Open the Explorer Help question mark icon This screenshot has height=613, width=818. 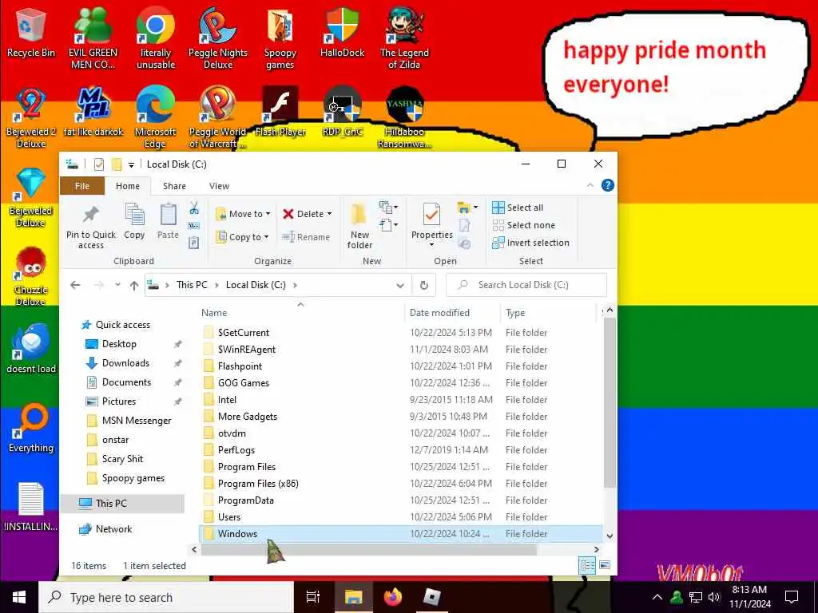click(608, 185)
